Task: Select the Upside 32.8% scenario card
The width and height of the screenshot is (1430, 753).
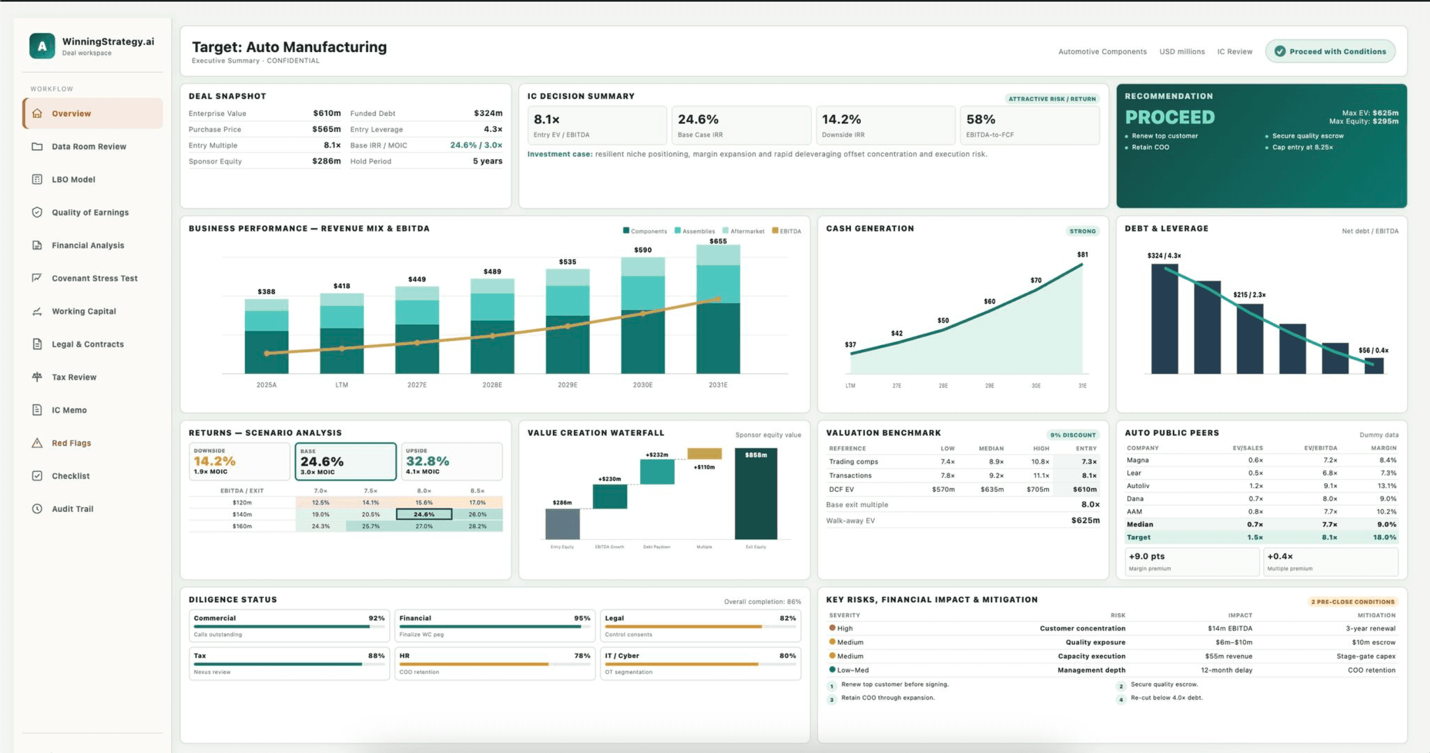Action: click(x=452, y=461)
